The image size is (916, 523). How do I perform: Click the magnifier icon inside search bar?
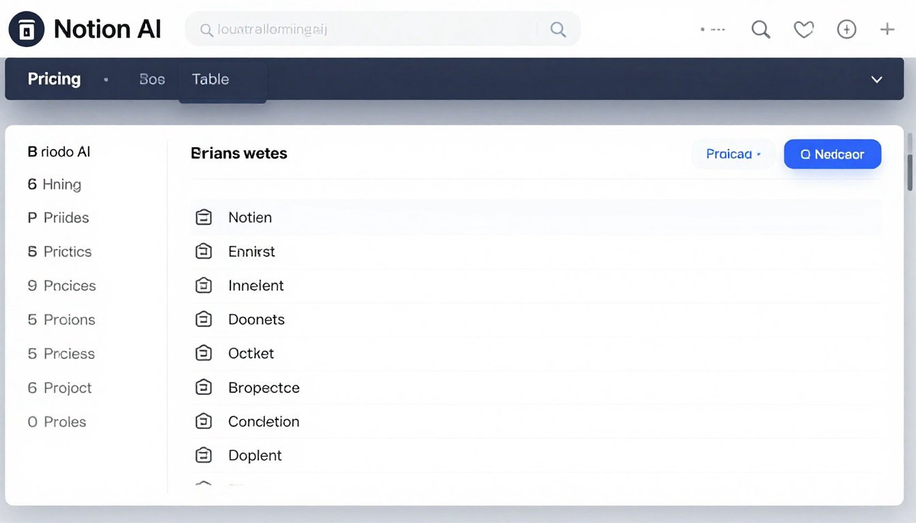click(558, 29)
